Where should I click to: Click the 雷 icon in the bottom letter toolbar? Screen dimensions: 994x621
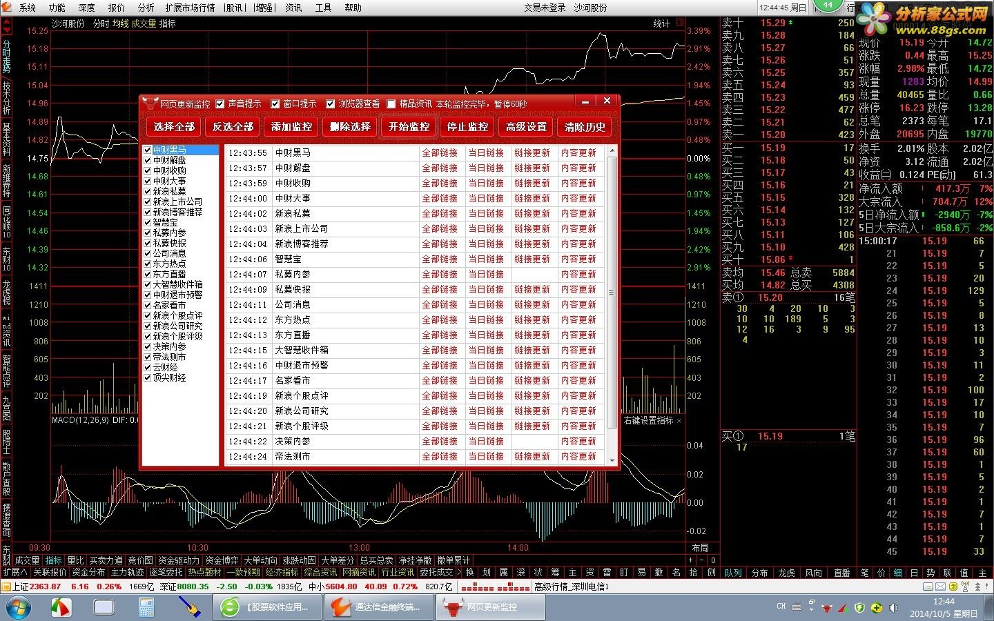pos(607,572)
